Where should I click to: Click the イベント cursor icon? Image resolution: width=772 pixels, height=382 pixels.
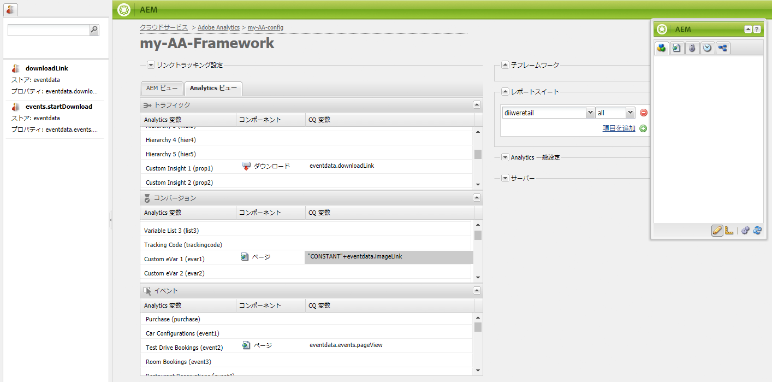point(147,291)
